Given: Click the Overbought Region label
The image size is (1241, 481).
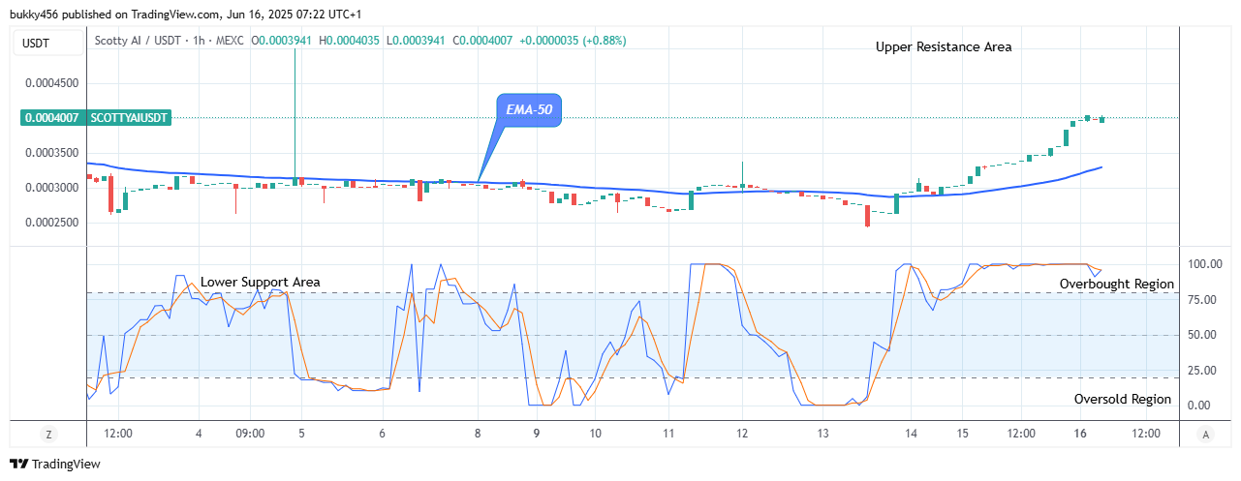Looking at the screenshot, I should tap(1116, 284).
